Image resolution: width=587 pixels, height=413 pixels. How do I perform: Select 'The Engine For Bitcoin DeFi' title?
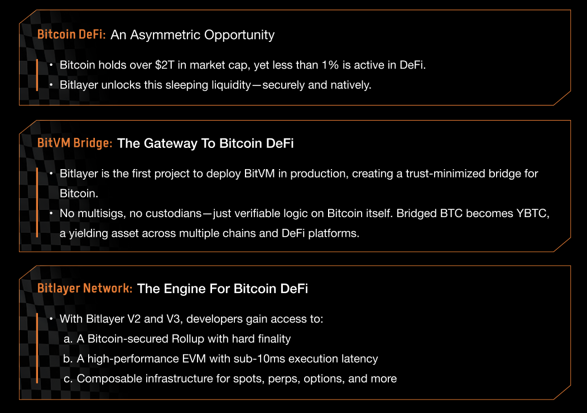coord(223,289)
